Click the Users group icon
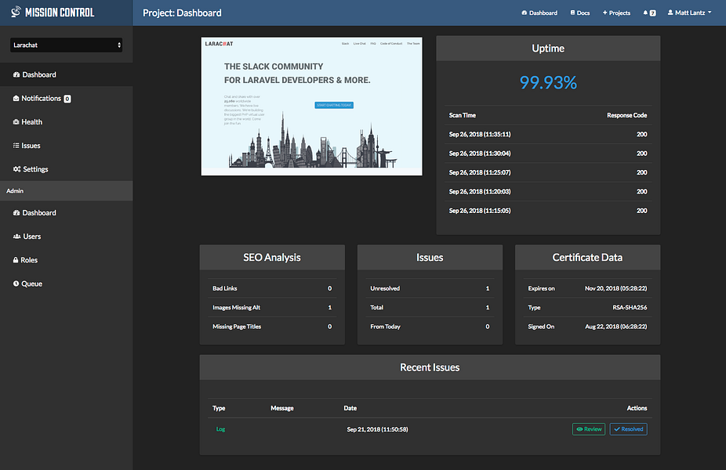 [x=16, y=236]
